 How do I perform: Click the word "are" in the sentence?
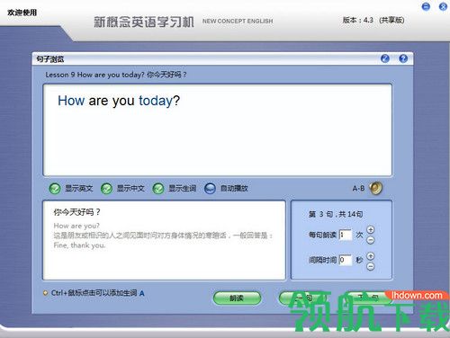(98, 101)
